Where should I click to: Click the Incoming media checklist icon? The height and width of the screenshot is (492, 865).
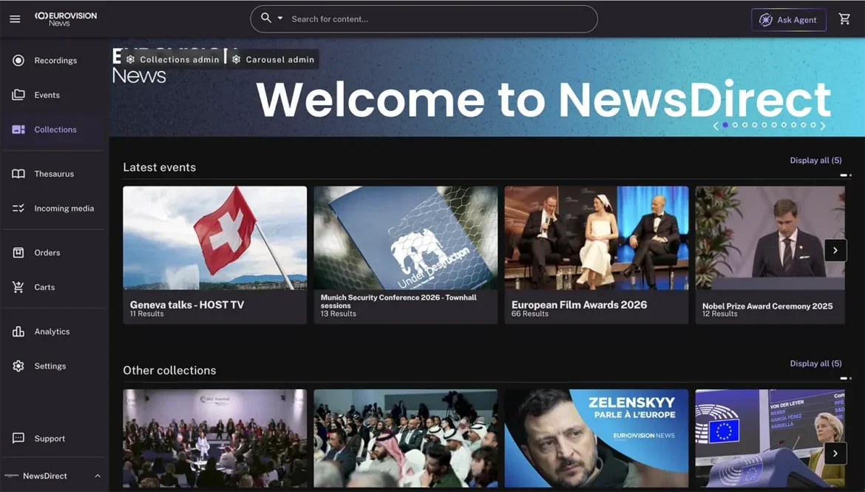pyautogui.click(x=18, y=208)
